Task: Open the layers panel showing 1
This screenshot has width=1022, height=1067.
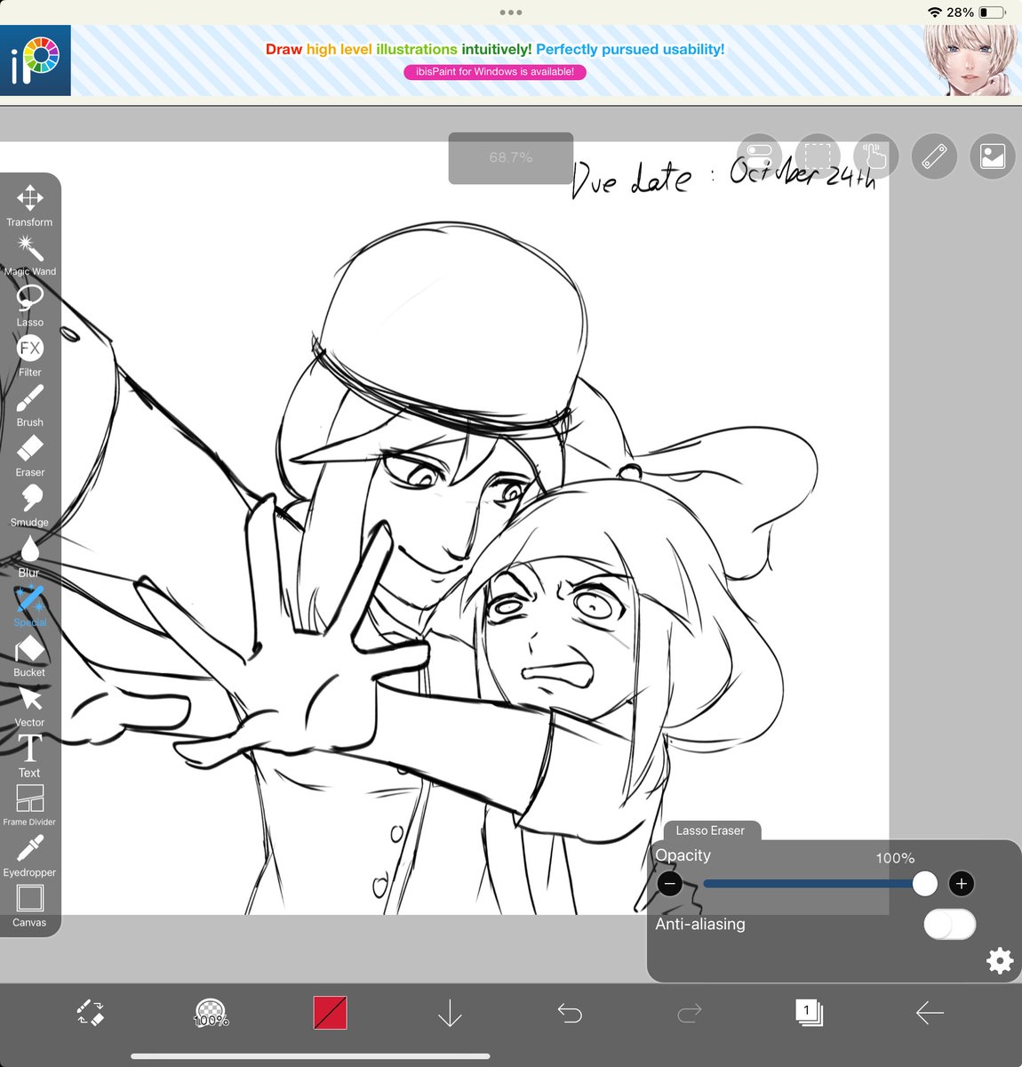Action: click(x=810, y=1013)
